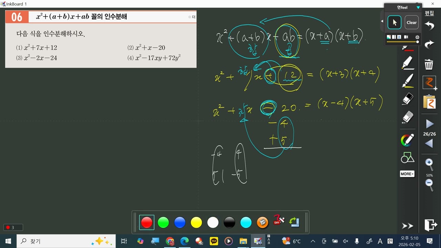Click the redo arrow

429,44
